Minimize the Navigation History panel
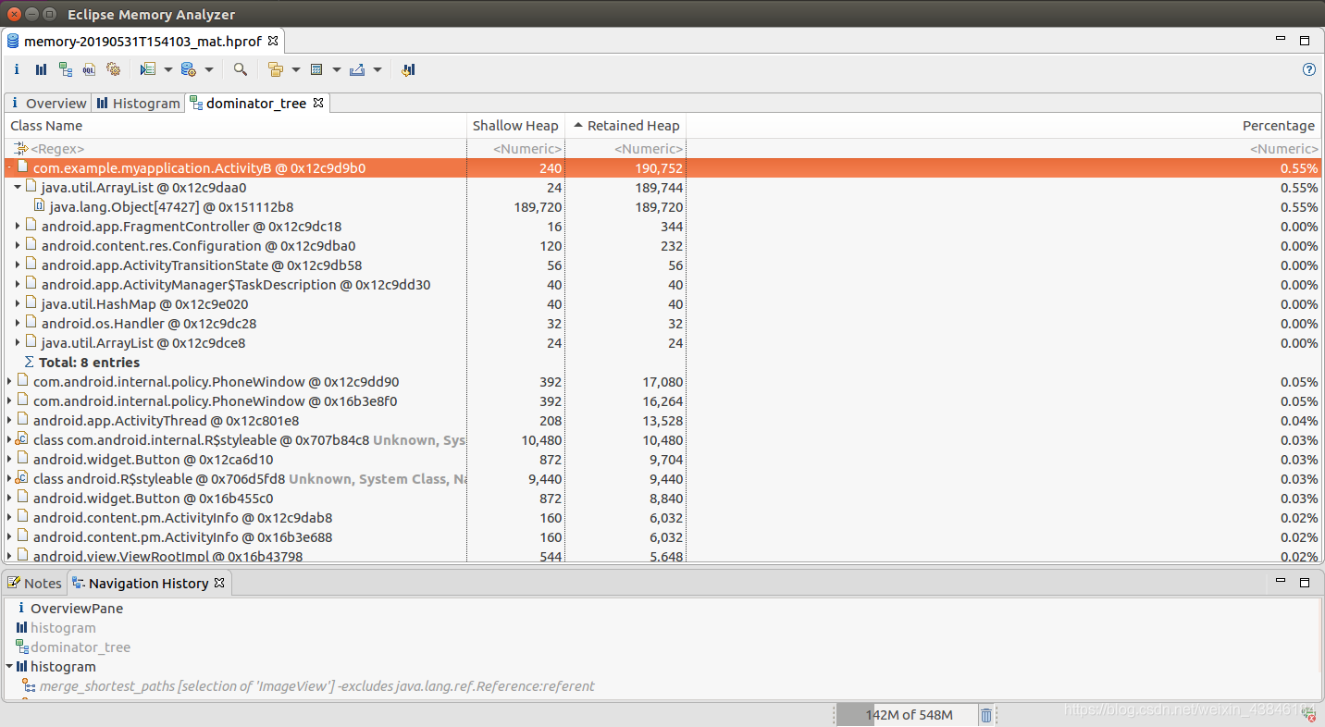The width and height of the screenshot is (1325, 727). [1281, 582]
